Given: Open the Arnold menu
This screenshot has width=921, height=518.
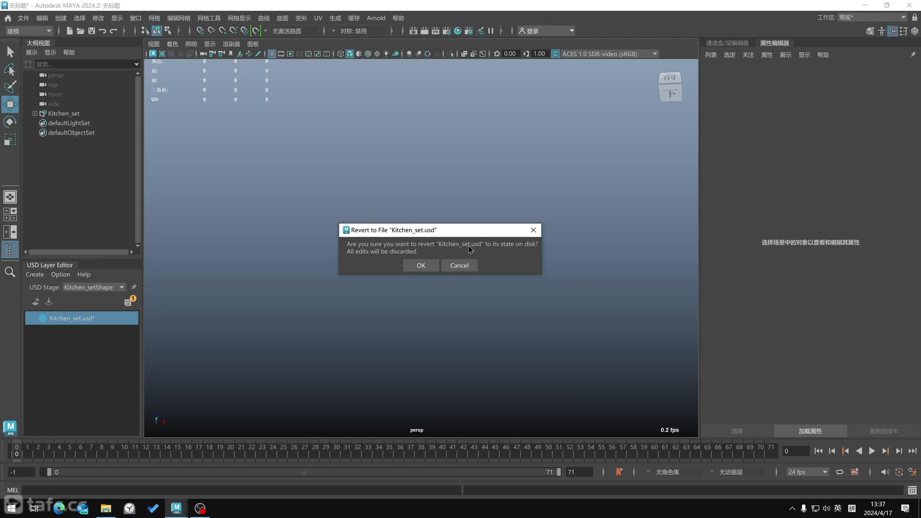Looking at the screenshot, I should (376, 18).
